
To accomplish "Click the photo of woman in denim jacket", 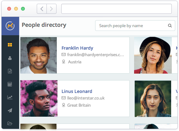I will (153, 99).
